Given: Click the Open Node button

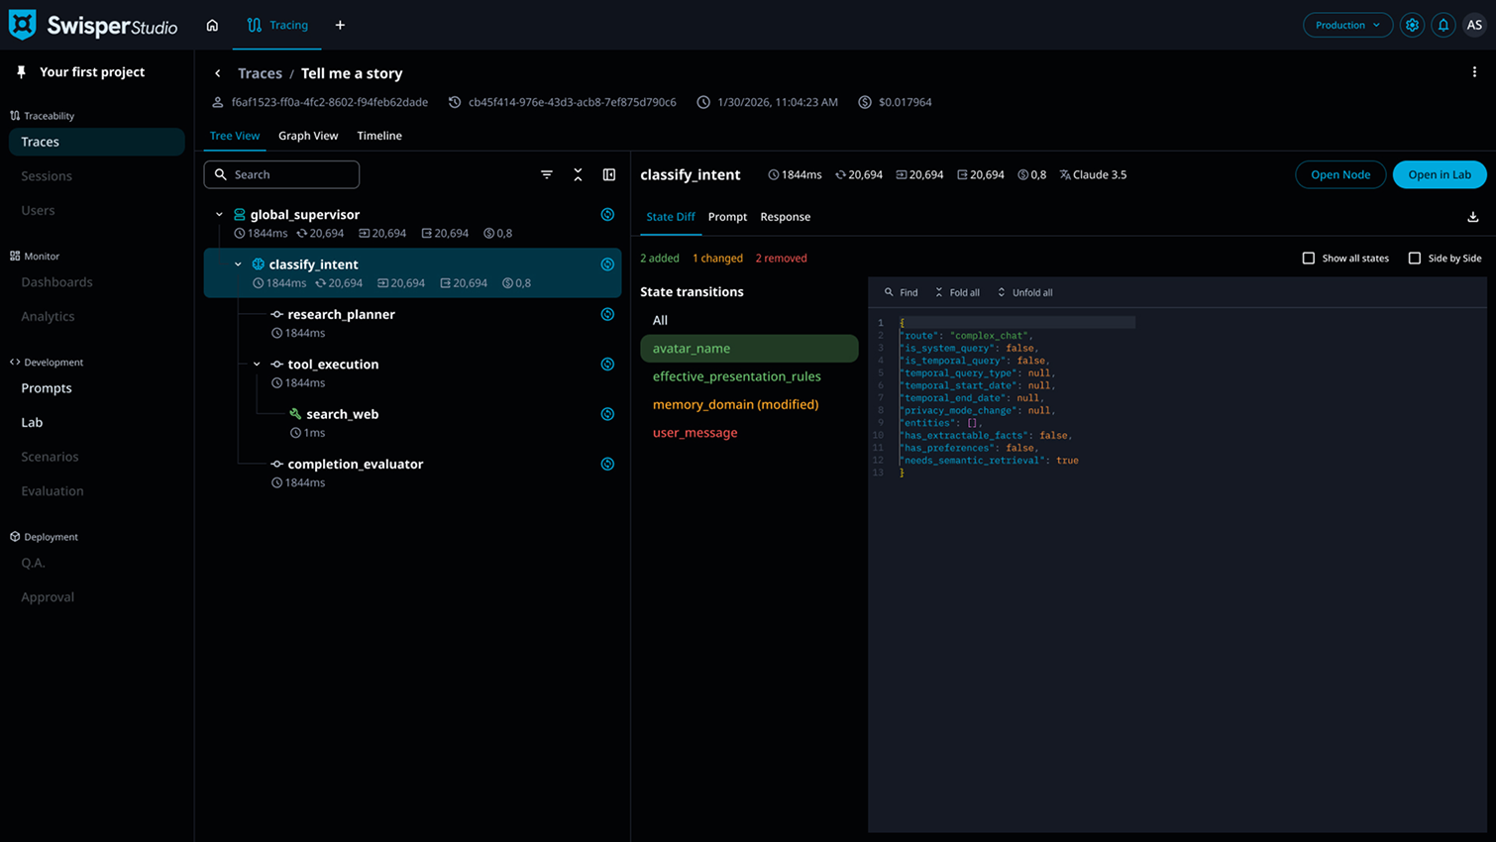Looking at the screenshot, I should click(1339, 174).
